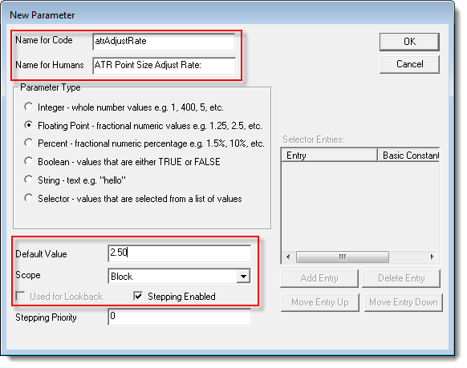This screenshot has width=467, height=368.
Task: Click the right arrow of Selector Entries scrollbar
Action: click(x=432, y=257)
